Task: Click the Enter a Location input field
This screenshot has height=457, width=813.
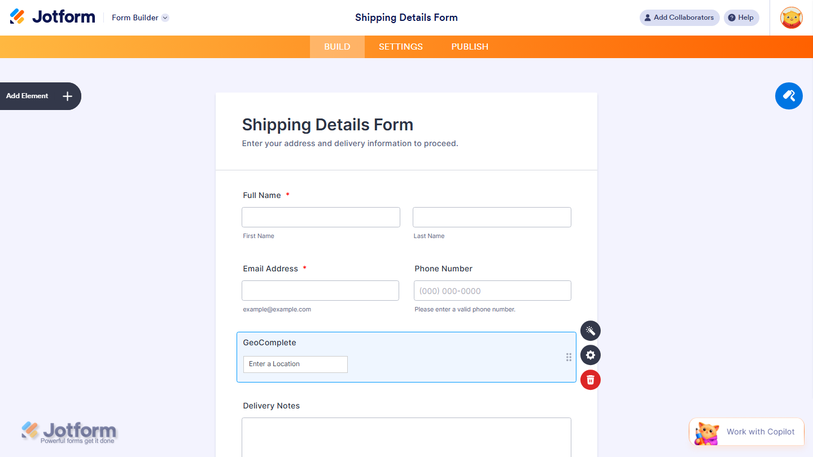Action: 295,364
